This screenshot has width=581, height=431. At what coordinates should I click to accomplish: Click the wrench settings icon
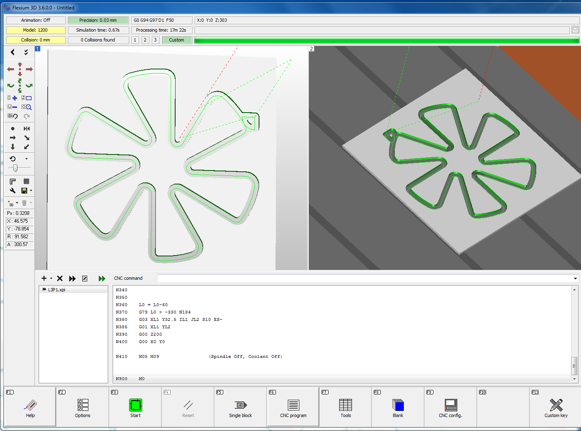click(x=12, y=191)
